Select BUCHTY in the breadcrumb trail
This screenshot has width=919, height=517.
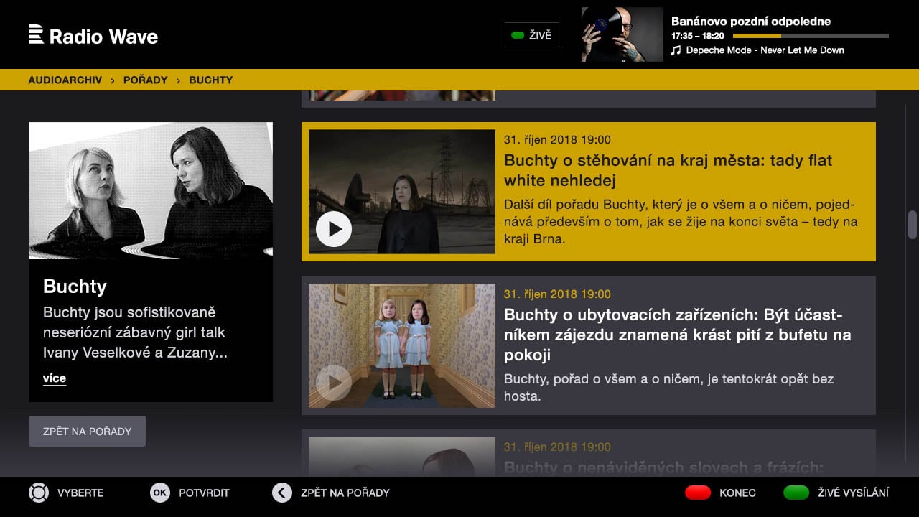click(210, 80)
